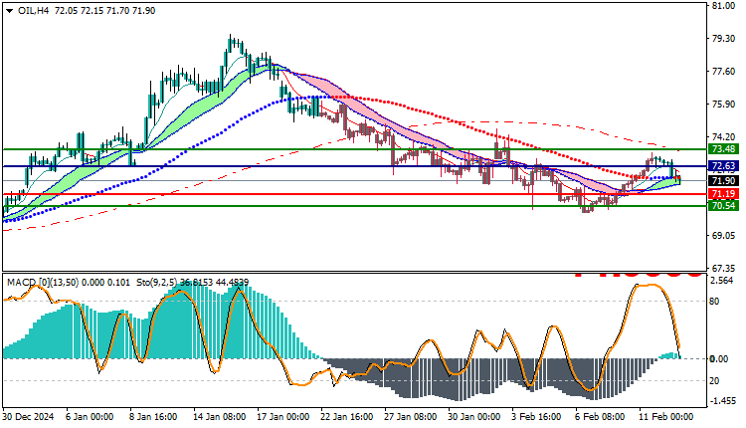Select the stochastic 20 level label
The width and height of the screenshot is (746, 428).
click(714, 381)
